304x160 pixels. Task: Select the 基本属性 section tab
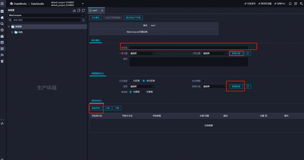96,40
